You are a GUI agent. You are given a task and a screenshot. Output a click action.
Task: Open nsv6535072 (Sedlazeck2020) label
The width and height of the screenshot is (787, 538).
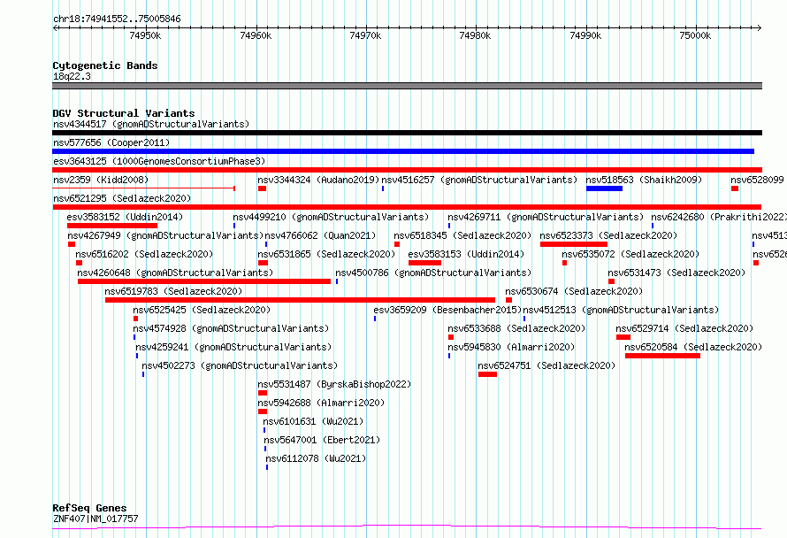point(630,254)
